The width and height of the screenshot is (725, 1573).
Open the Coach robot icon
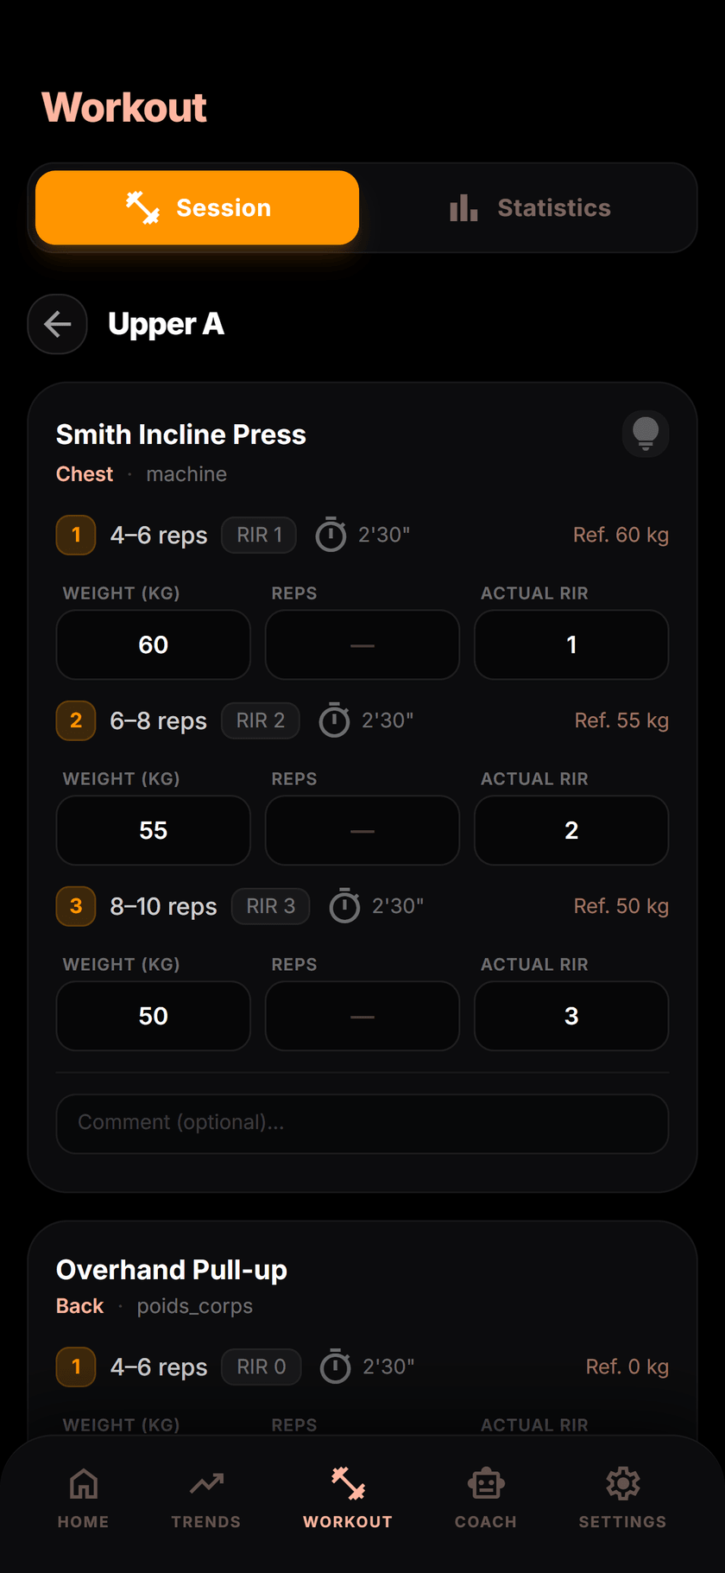(x=486, y=1498)
